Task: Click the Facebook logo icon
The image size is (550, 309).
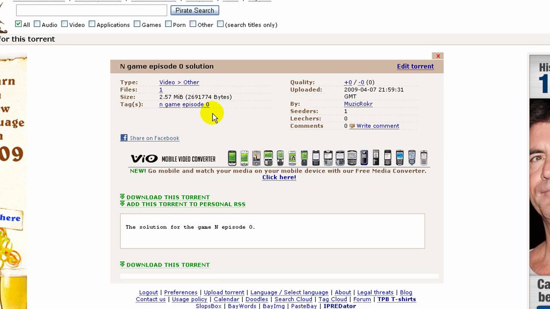Action: [124, 138]
